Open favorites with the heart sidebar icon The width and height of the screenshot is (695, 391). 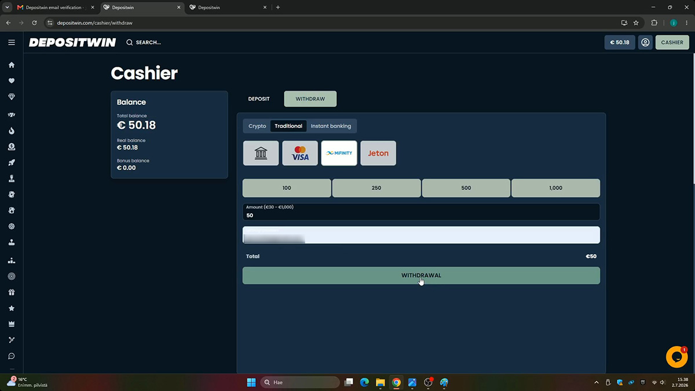pos(12,81)
